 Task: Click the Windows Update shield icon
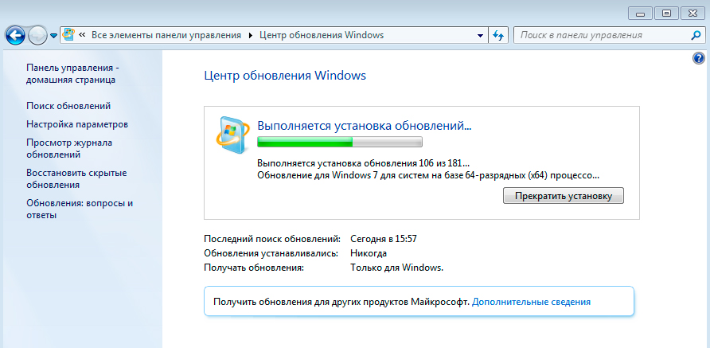[x=232, y=135]
